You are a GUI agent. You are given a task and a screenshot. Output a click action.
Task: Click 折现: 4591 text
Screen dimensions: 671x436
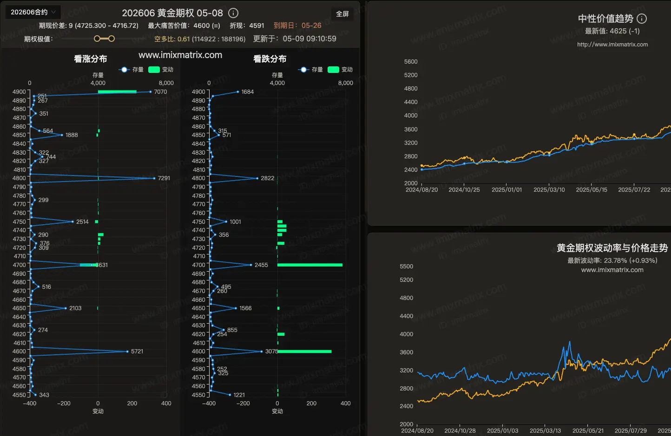(x=247, y=26)
